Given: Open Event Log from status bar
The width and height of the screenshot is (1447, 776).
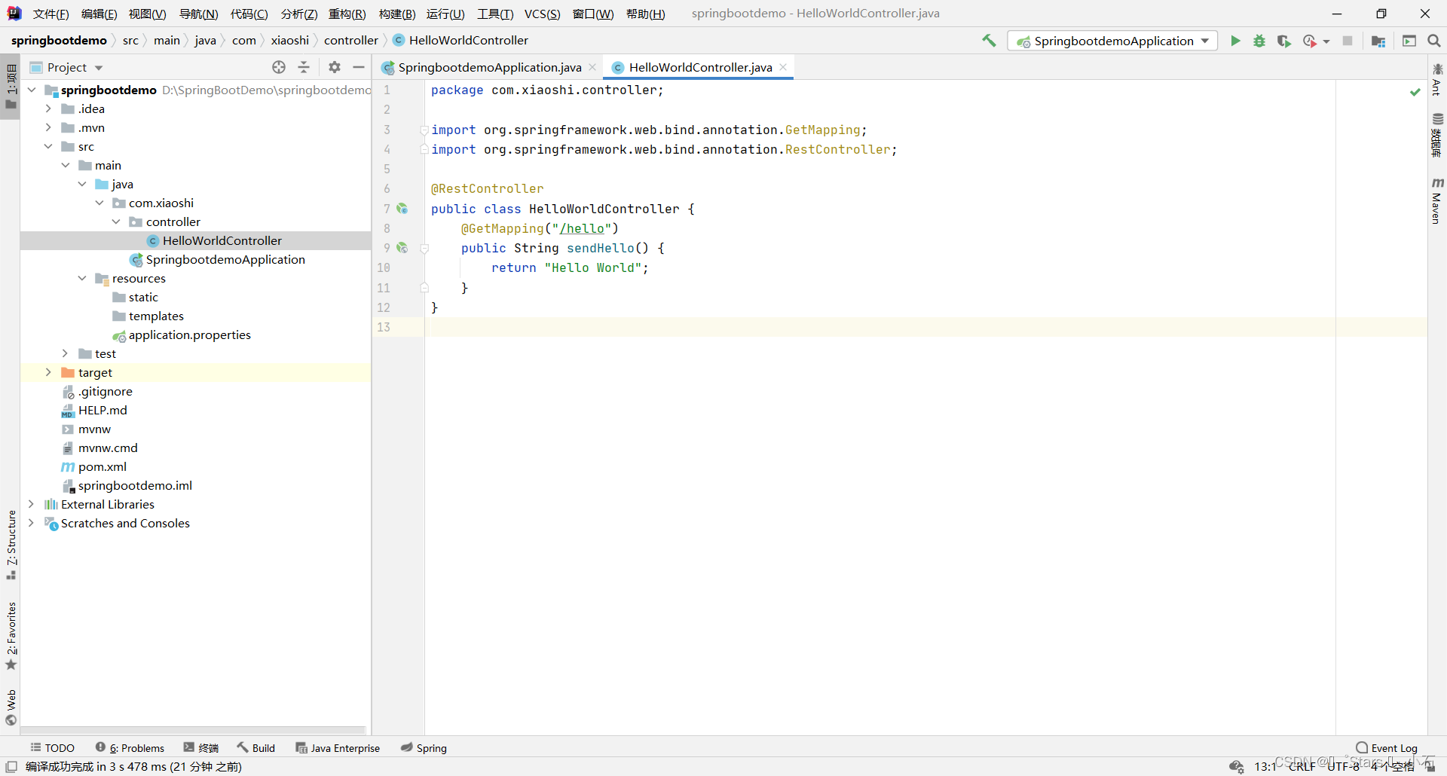Looking at the screenshot, I should (1387, 748).
